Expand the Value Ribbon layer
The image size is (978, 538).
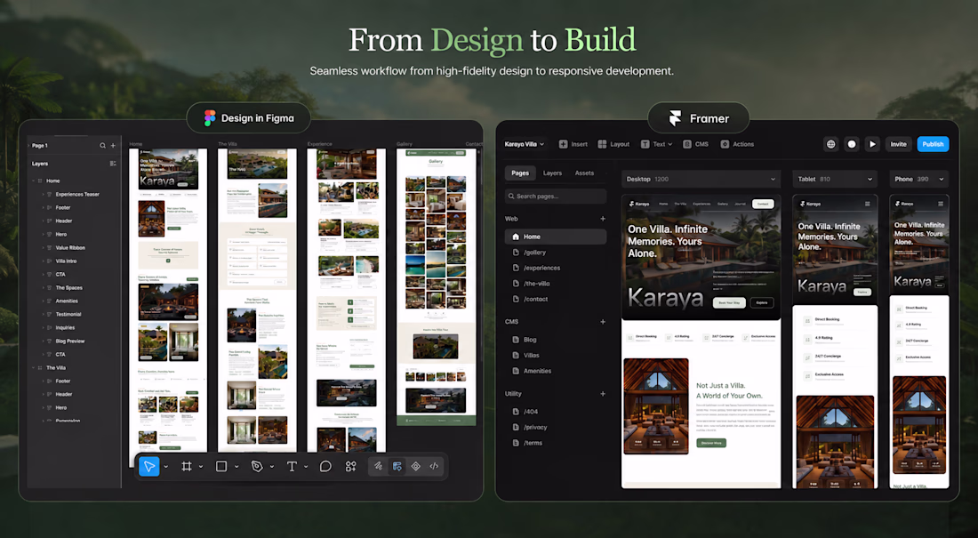coord(43,248)
